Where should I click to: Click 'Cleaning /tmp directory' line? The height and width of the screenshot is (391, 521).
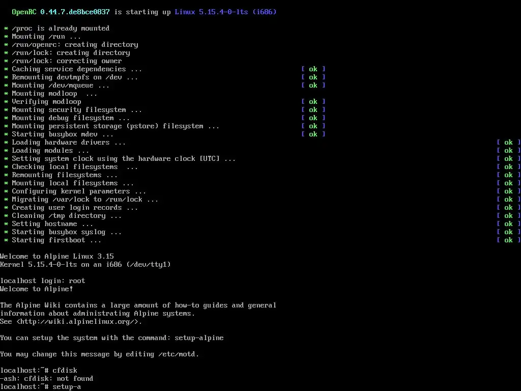67,216
